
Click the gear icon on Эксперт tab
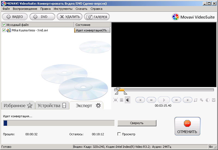click(x=98, y=106)
